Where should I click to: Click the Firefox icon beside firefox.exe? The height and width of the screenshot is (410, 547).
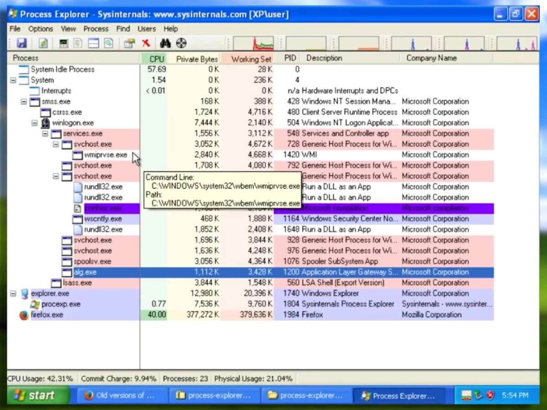point(24,315)
